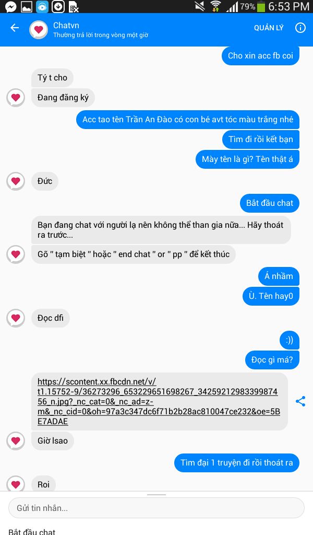
Task: Focus the "Gửi tin nhắn..." message field
Action: [x=156, y=508]
